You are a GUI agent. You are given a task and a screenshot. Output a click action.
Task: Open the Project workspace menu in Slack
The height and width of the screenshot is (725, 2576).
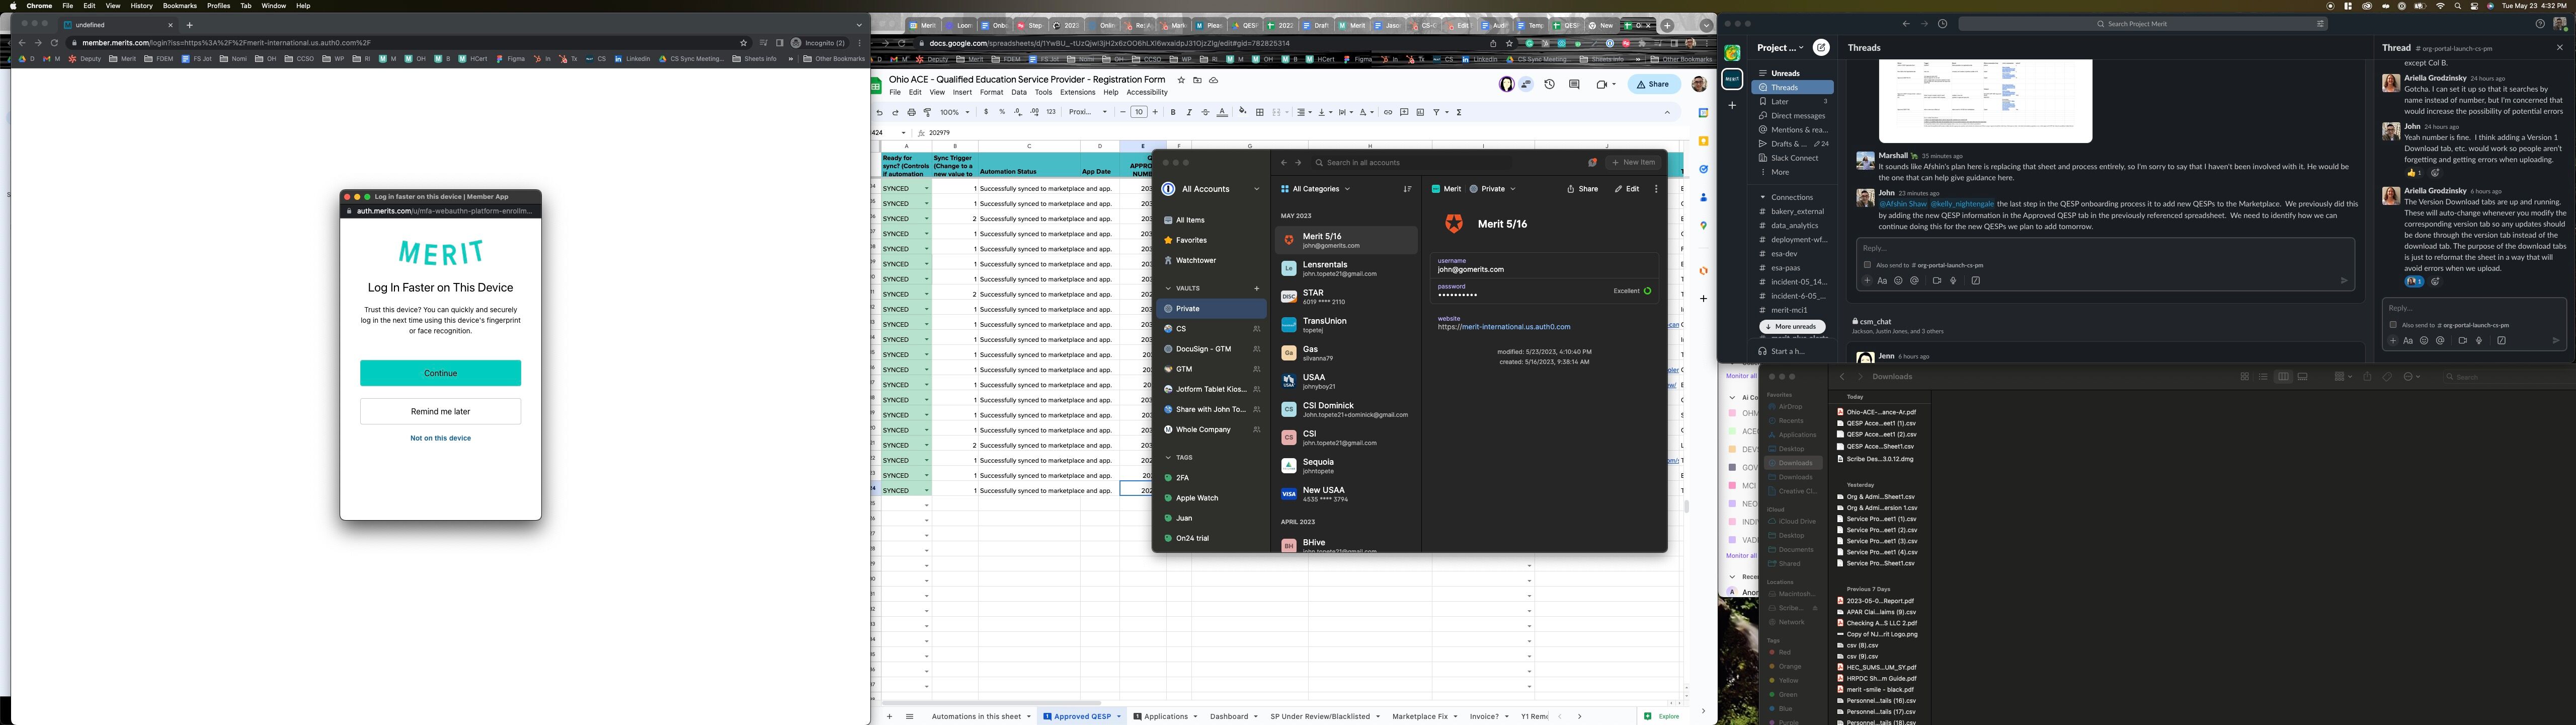tap(1780, 47)
